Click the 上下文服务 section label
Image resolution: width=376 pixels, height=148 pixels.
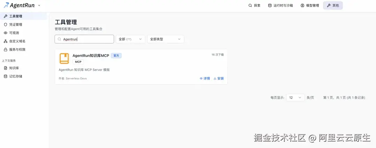pyautogui.click(x=9, y=61)
